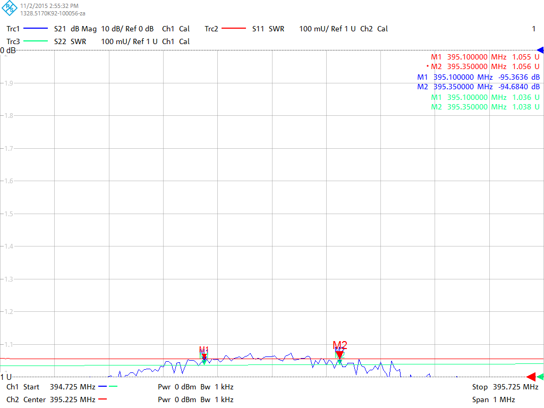Click the Trc3 trace label

click(13, 41)
